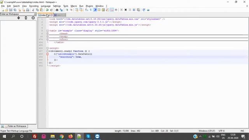The image size is (249, 140).
Task: Click the Redo arrow icon
Action: [51, 10]
